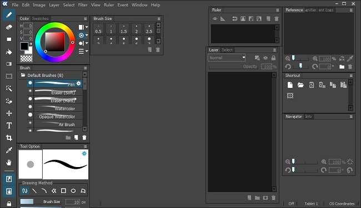361x208 pixels.
Task: Select the Gradient tool
Action: [9, 64]
